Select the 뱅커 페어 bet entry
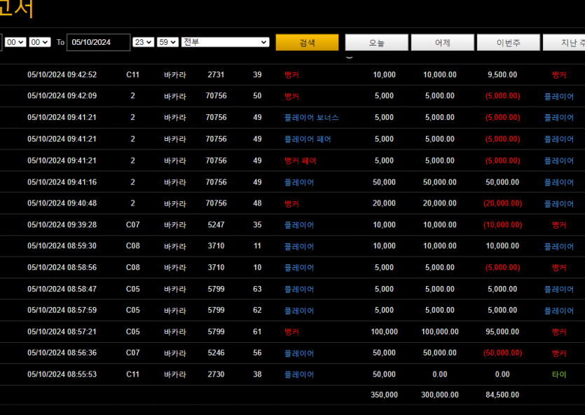585x415 pixels. point(300,161)
